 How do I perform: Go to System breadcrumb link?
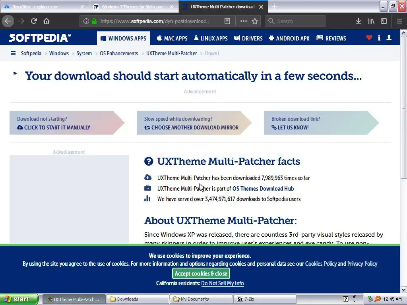[84, 54]
